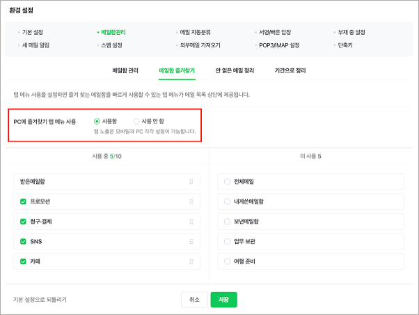Open the 안 읽은 메일 정리 tab
The image size is (419, 315).
pyautogui.click(x=235, y=70)
